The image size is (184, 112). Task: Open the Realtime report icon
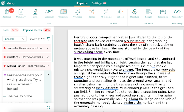pos(7,12)
